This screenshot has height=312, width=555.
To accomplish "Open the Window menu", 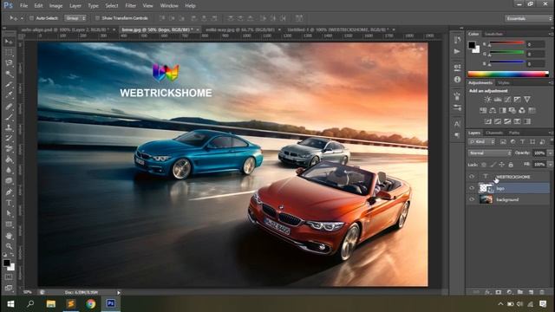I will tap(169, 6).
